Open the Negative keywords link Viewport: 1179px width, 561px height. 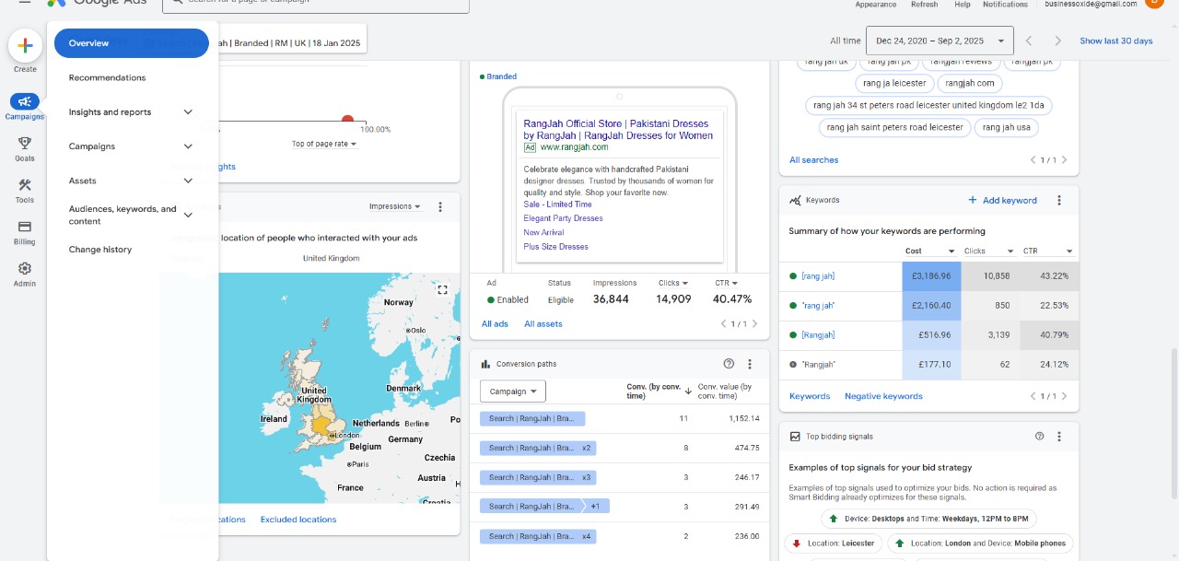pos(883,396)
